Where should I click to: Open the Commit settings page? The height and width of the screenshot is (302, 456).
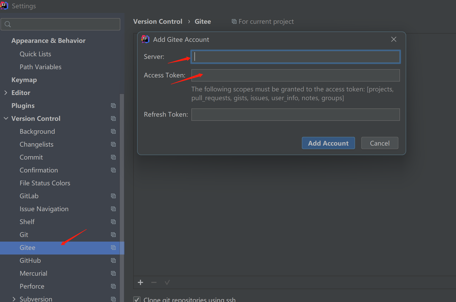coord(31,157)
